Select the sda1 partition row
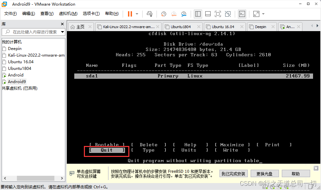 click(193, 76)
